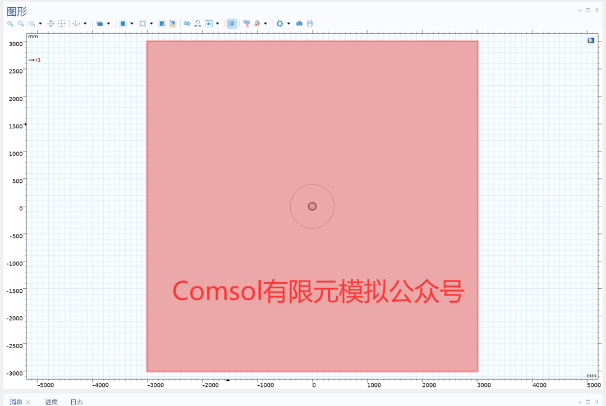Switch to the 消息 tab
This screenshot has width=606, height=406.
(x=16, y=402)
